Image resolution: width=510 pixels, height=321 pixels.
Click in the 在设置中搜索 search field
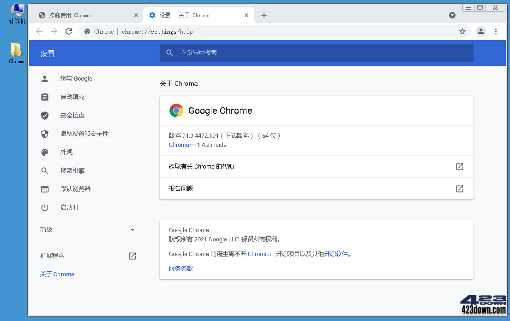(x=317, y=53)
